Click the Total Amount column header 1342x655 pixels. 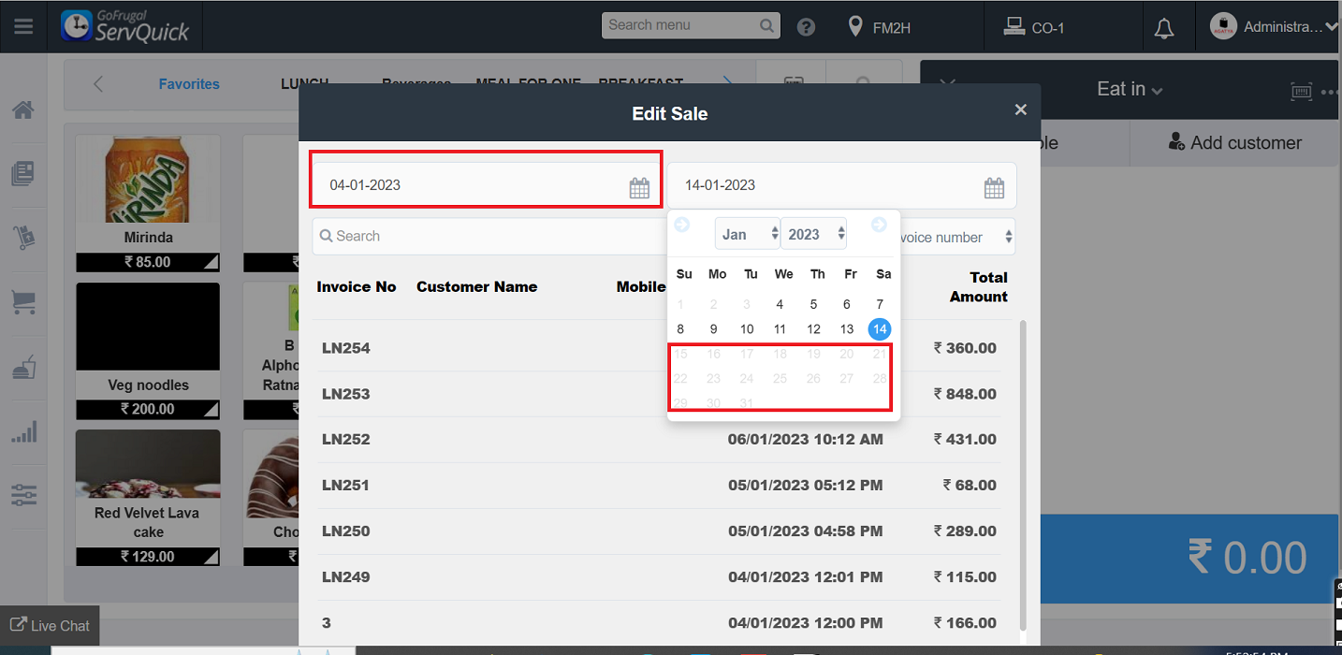click(979, 287)
